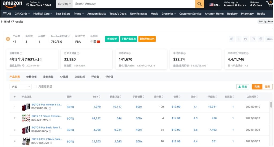Switch to the 价格分布 tab
This screenshot has height=147, width=274.
pos(31,77)
